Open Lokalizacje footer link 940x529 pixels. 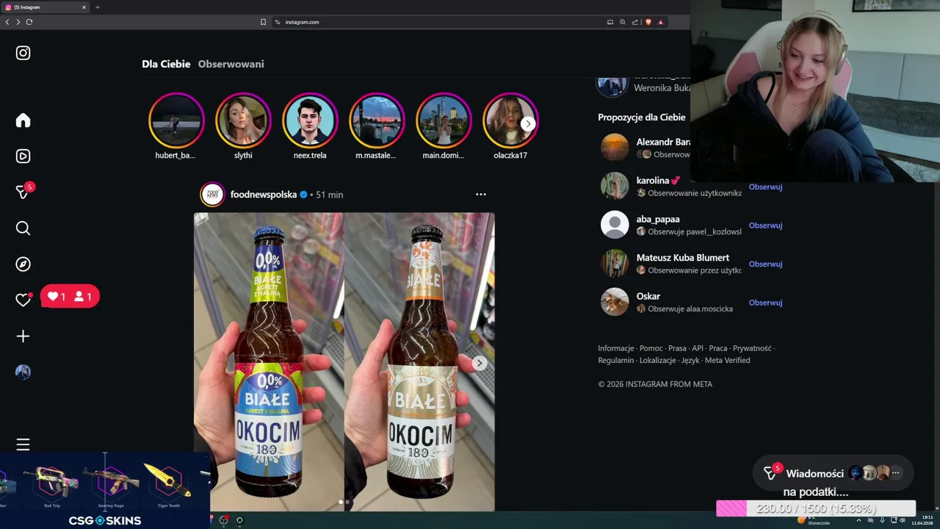click(x=657, y=360)
